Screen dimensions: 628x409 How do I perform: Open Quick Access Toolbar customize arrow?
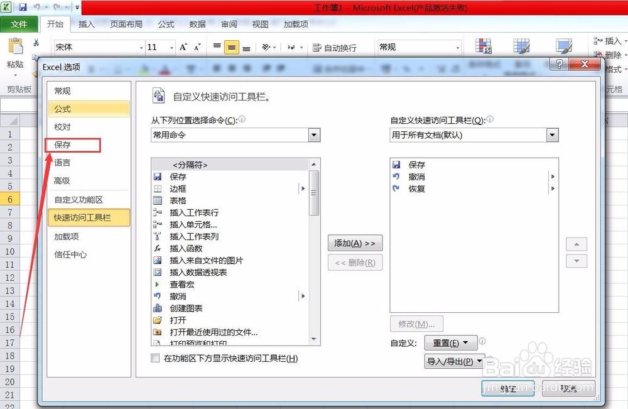[77, 7]
